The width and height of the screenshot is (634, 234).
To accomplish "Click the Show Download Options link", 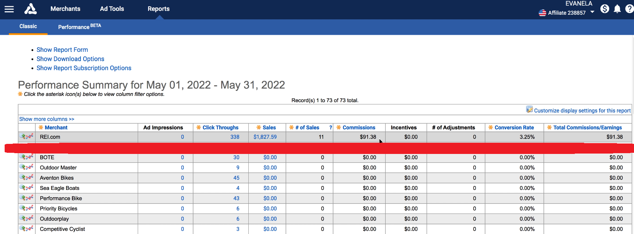I will (70, 59).
